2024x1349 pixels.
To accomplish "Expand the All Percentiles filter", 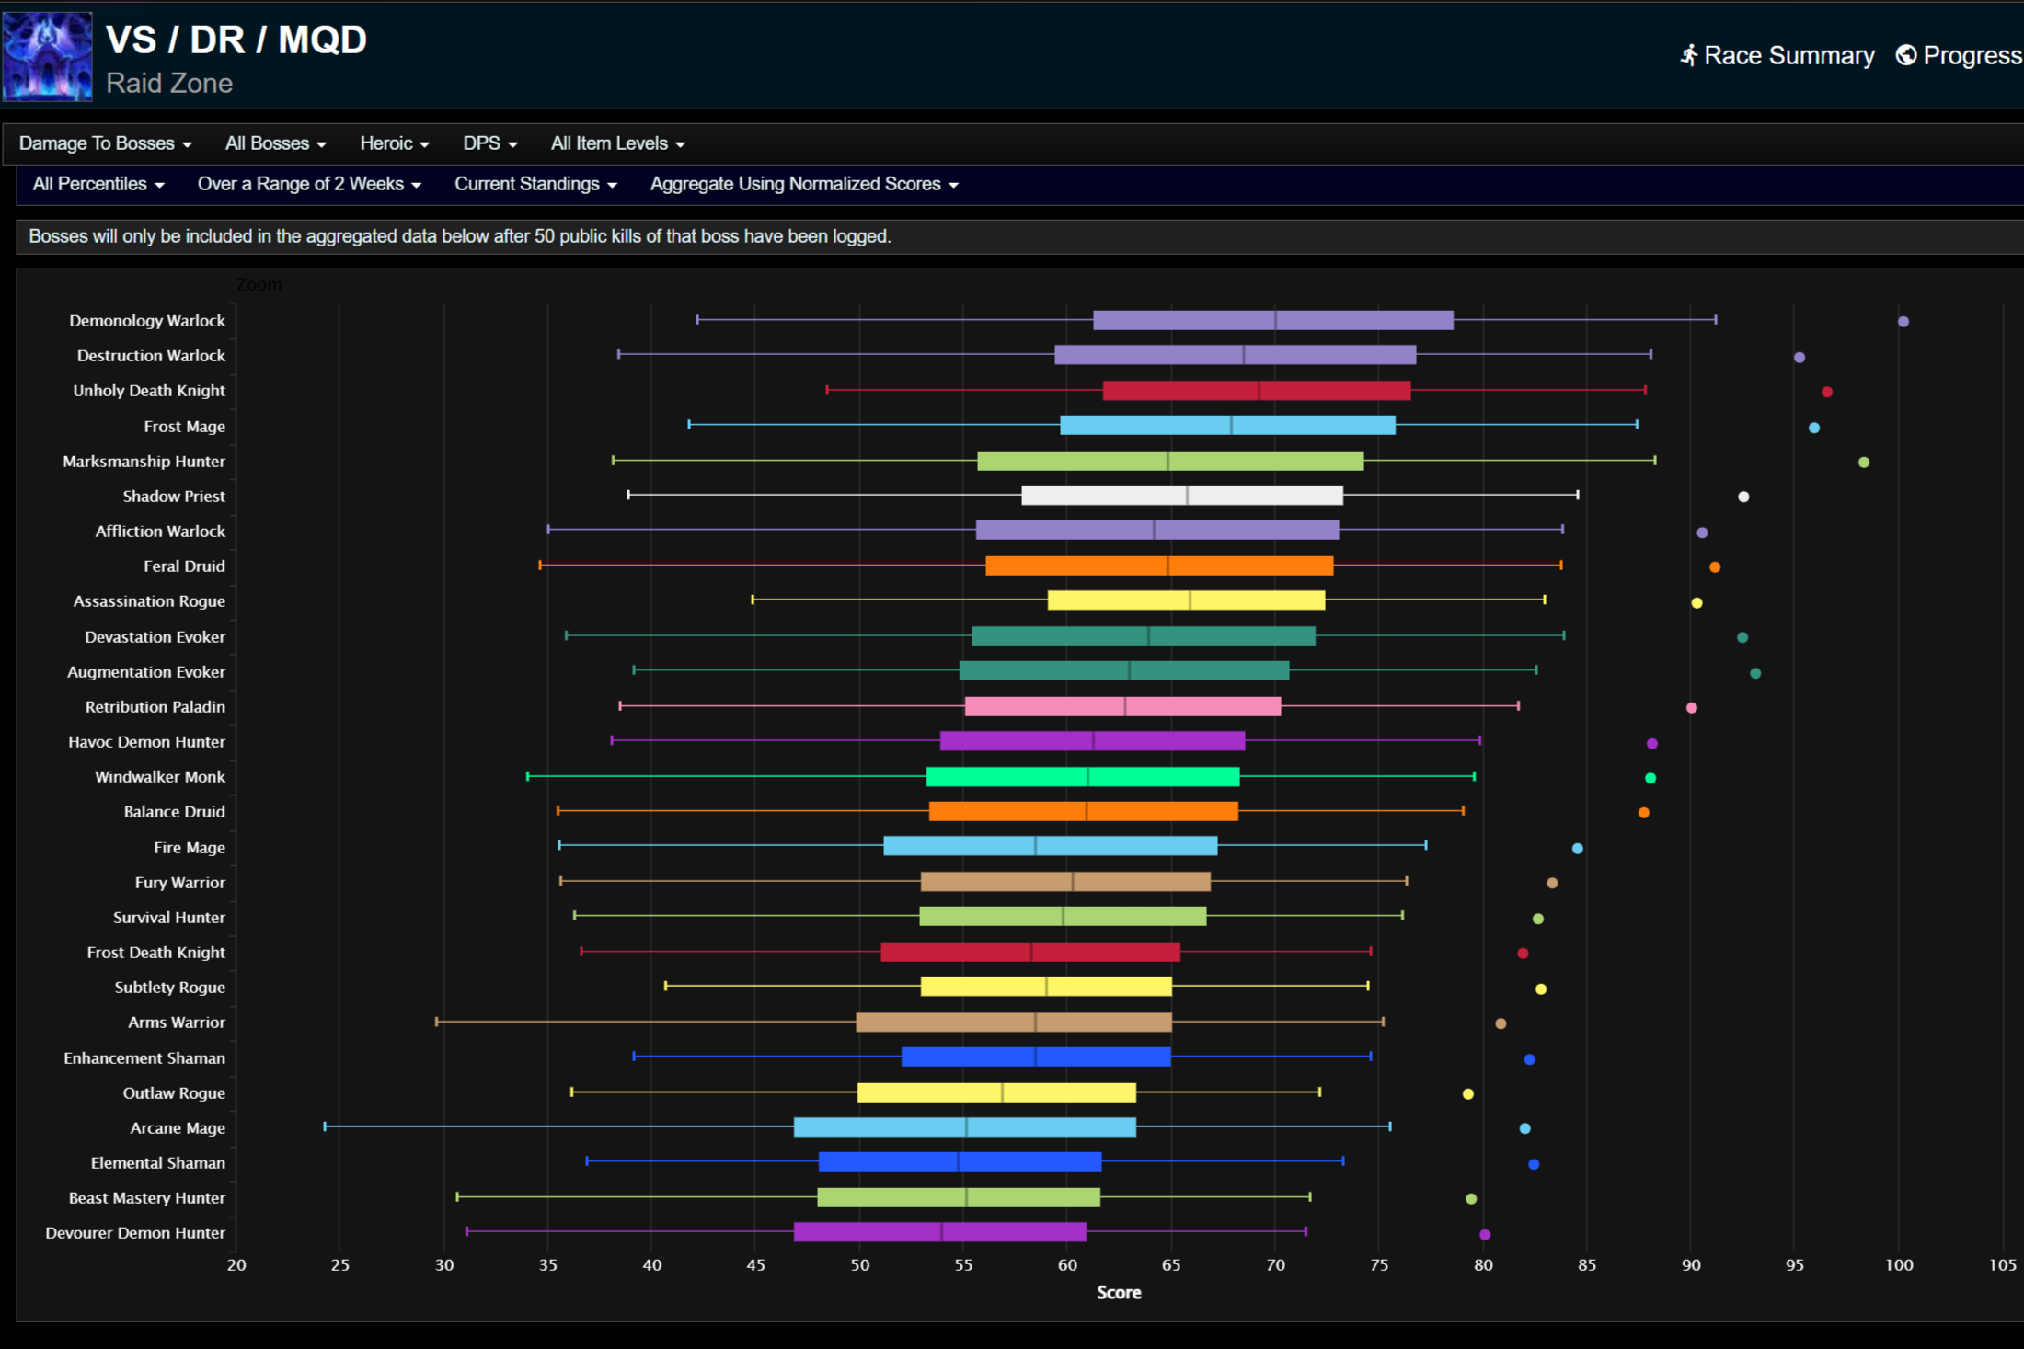I will click(x=98, y=184).
